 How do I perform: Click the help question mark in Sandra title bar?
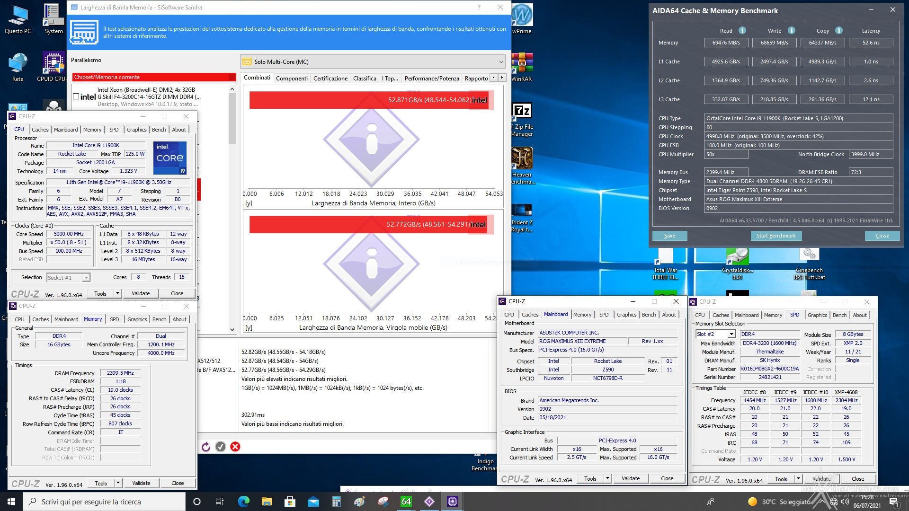(479, 7)
